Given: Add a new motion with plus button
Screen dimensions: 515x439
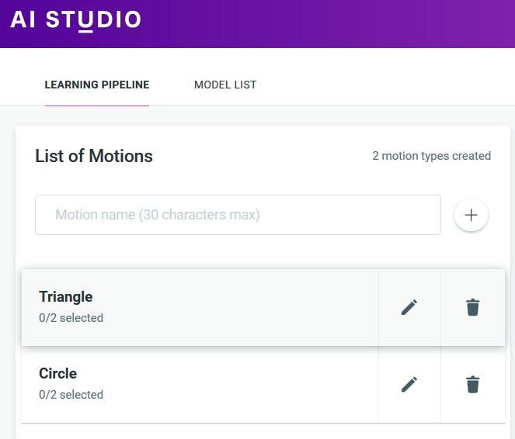Looking at the screenshot, I should coord(471,215).
